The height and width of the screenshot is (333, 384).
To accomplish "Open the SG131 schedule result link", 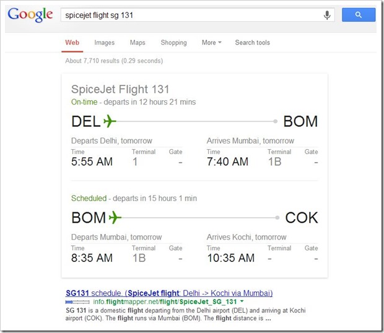I will pos(169,293).
